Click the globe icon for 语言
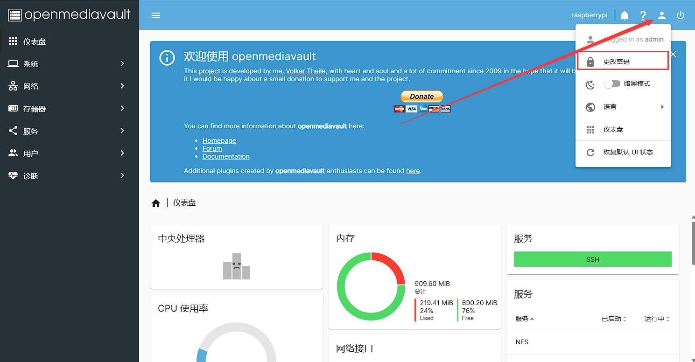The height and width of the screenshot is (362, 695). [590, 107]
